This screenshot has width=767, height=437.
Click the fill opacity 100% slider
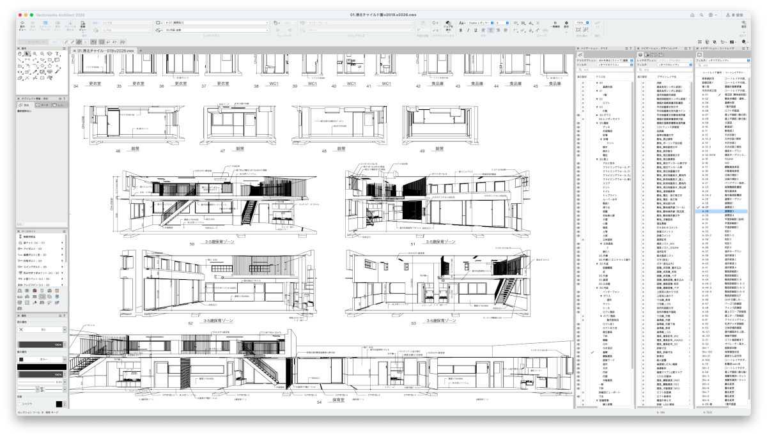tap(40, 344)
